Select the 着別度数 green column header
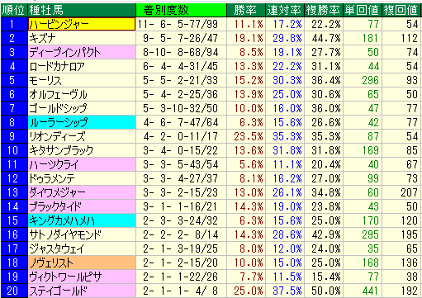The image size is (422, 298). coord(181,10)
